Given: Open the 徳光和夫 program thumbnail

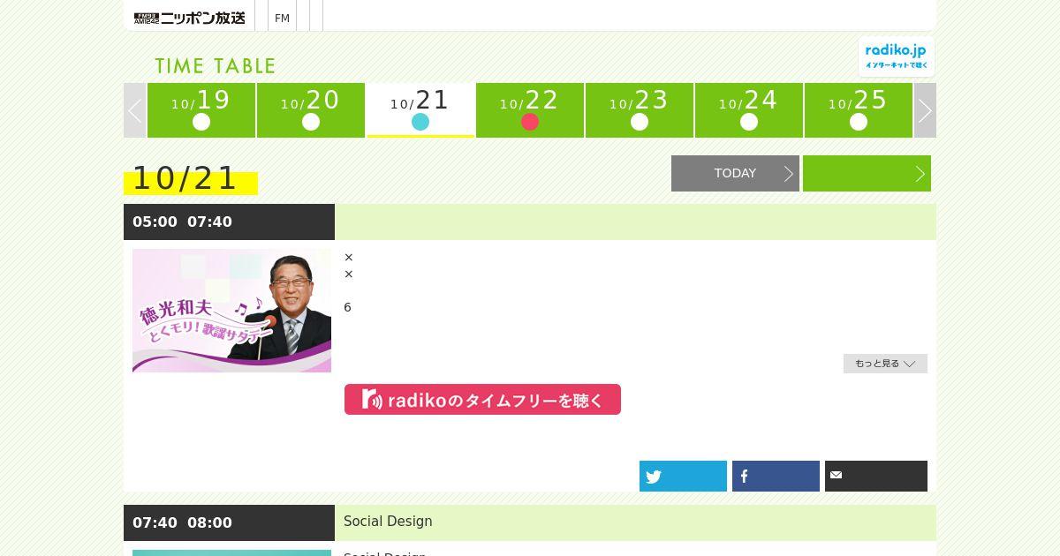Looking at the screenshot, I should pos(231,311).
